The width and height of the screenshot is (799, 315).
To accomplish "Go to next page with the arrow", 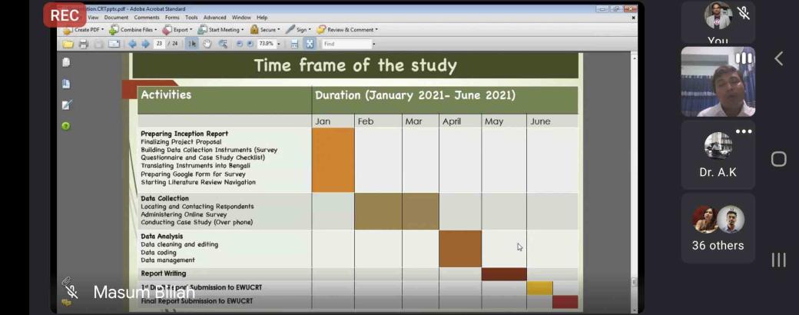I will click(145, 45).
